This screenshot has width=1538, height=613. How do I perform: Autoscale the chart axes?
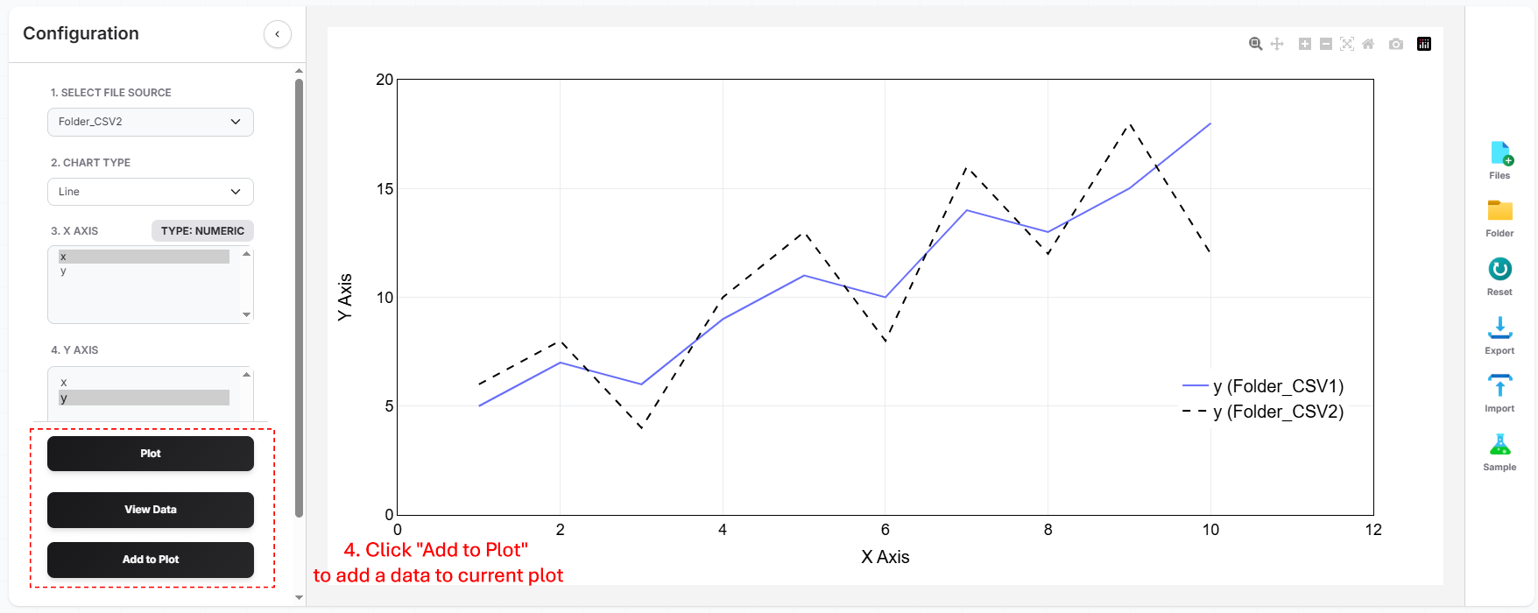[1347, 44]
